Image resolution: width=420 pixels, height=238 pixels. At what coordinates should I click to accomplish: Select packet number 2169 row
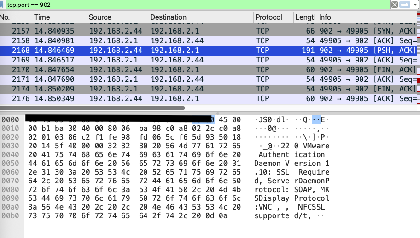209,60
